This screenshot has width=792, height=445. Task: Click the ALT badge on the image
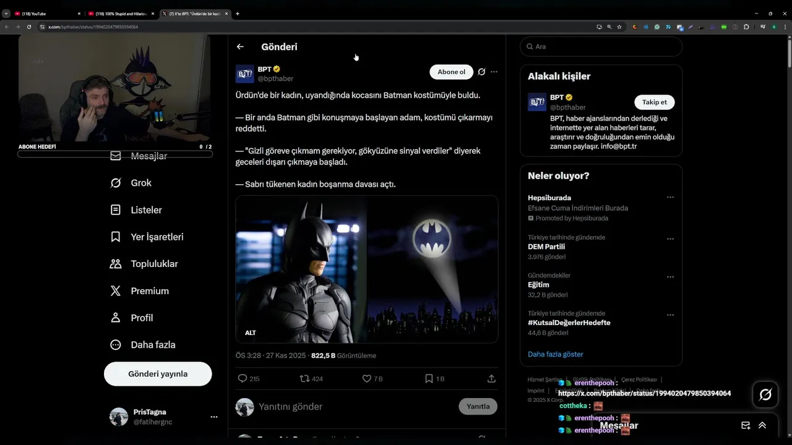pyautogui.click(x=251, y=333)
